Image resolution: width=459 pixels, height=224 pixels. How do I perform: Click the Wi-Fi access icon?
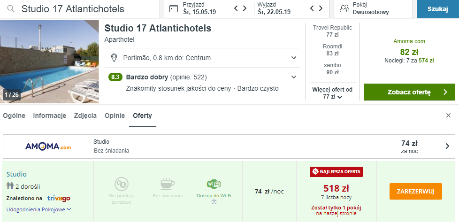click(x=214, y=184)
